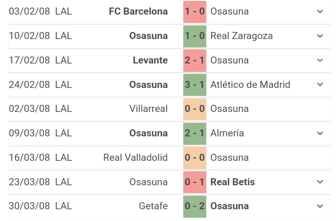This screenshot has height=221, width=336.
Task: Click the green 3 - 1 score box
Action: [195, 85]
